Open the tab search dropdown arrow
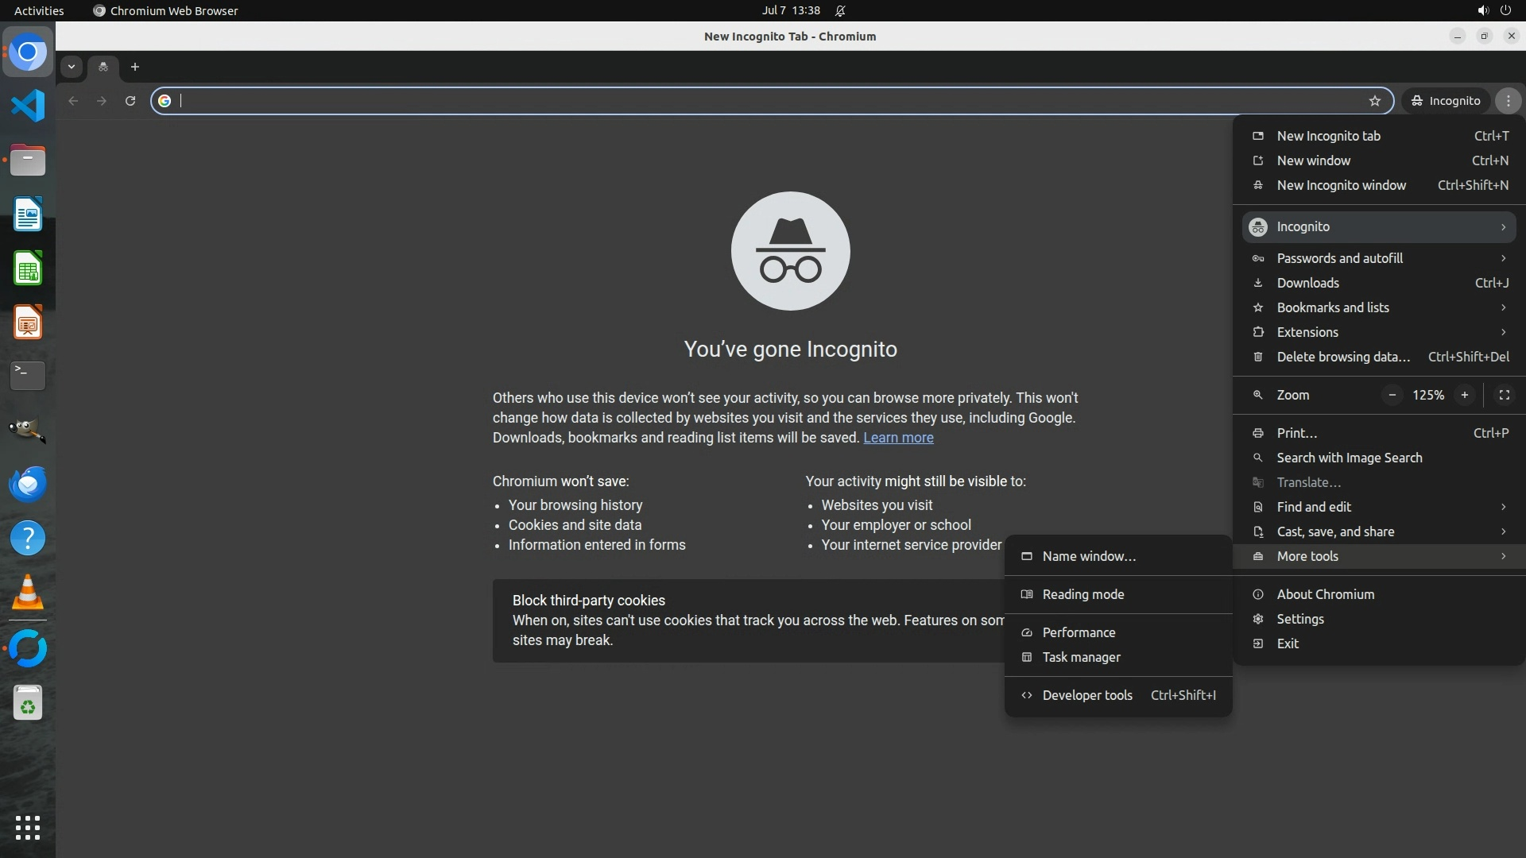 pyautogui.click(x=72, y=67)
